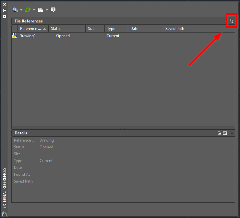Sort by Size column header

[x=95, y=29]
